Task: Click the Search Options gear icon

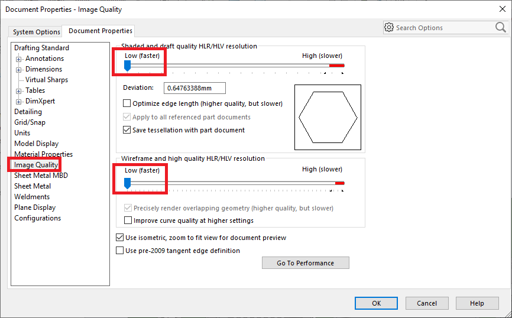Action: [x=388, y=28]
